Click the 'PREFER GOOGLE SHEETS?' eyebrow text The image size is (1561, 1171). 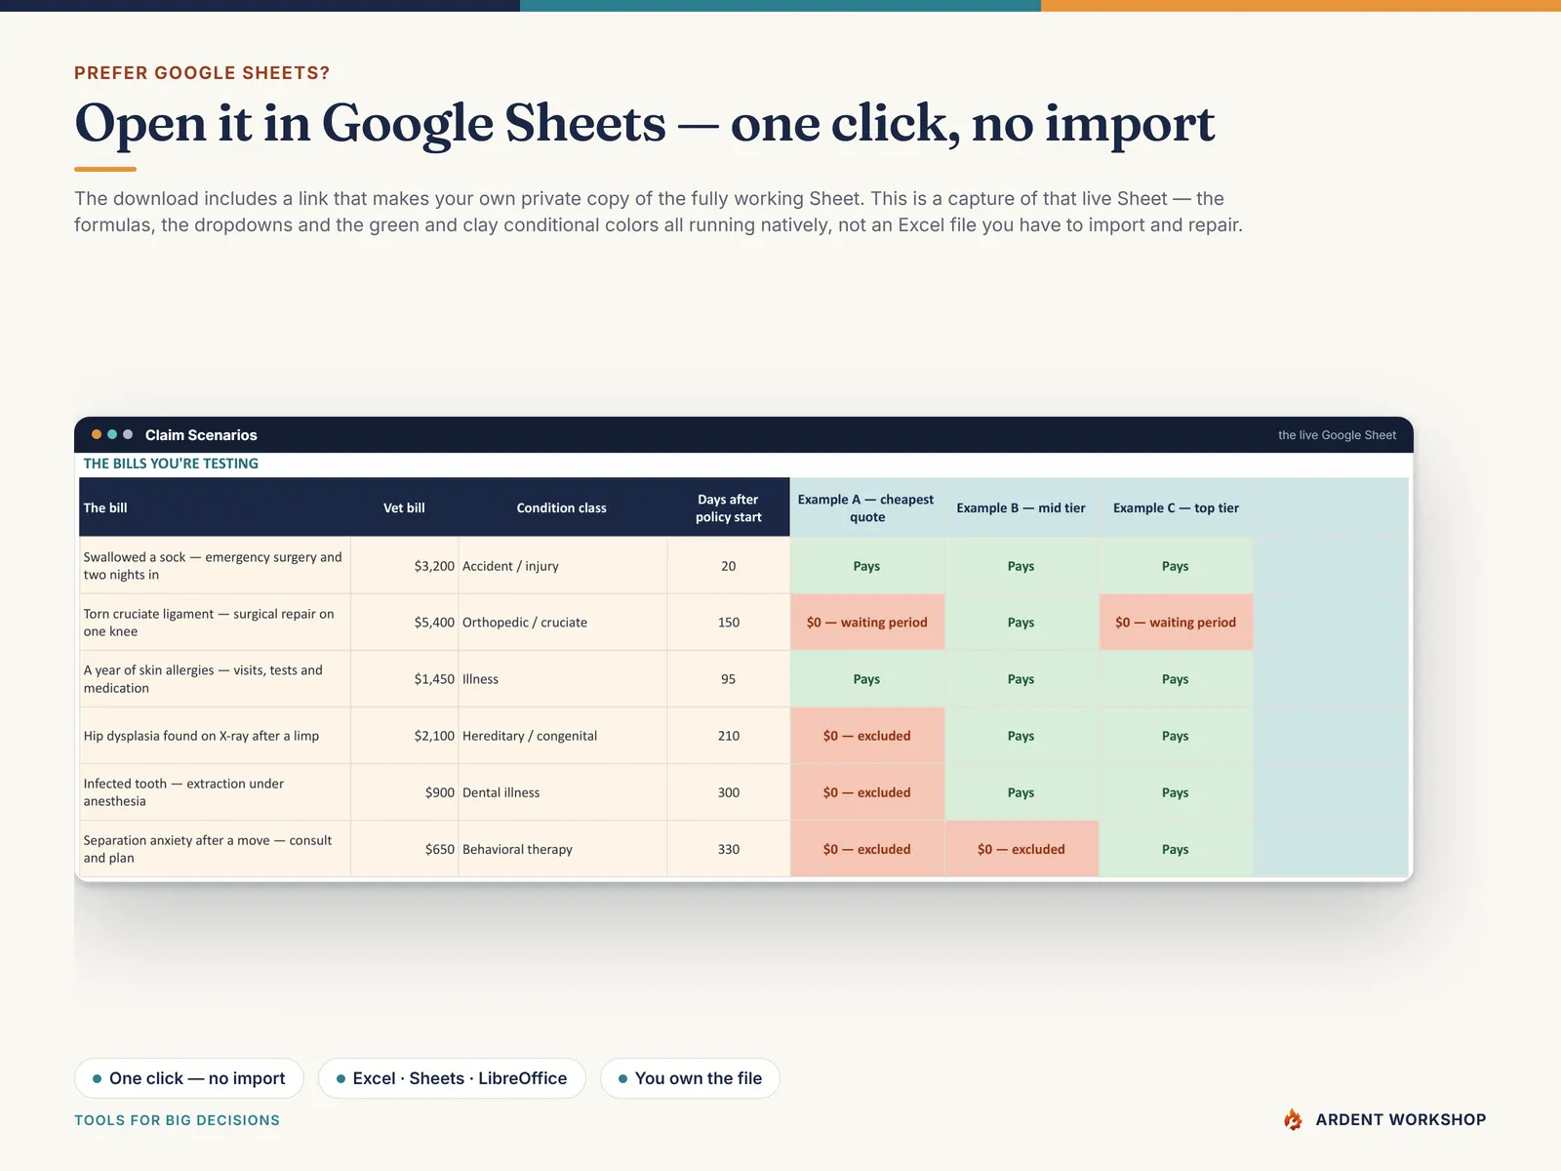click(x=202, y=73)
